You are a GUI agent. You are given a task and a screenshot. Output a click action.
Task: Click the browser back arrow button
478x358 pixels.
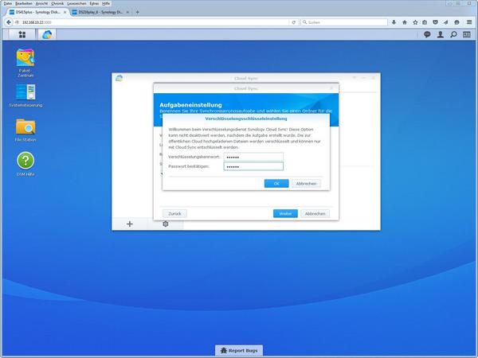point(9,22)
